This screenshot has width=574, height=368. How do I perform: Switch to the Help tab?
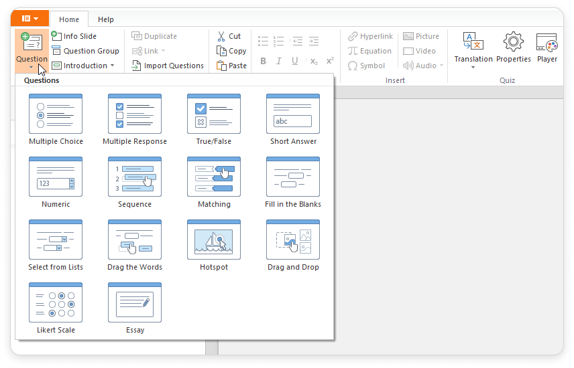[x=105, y=19]
